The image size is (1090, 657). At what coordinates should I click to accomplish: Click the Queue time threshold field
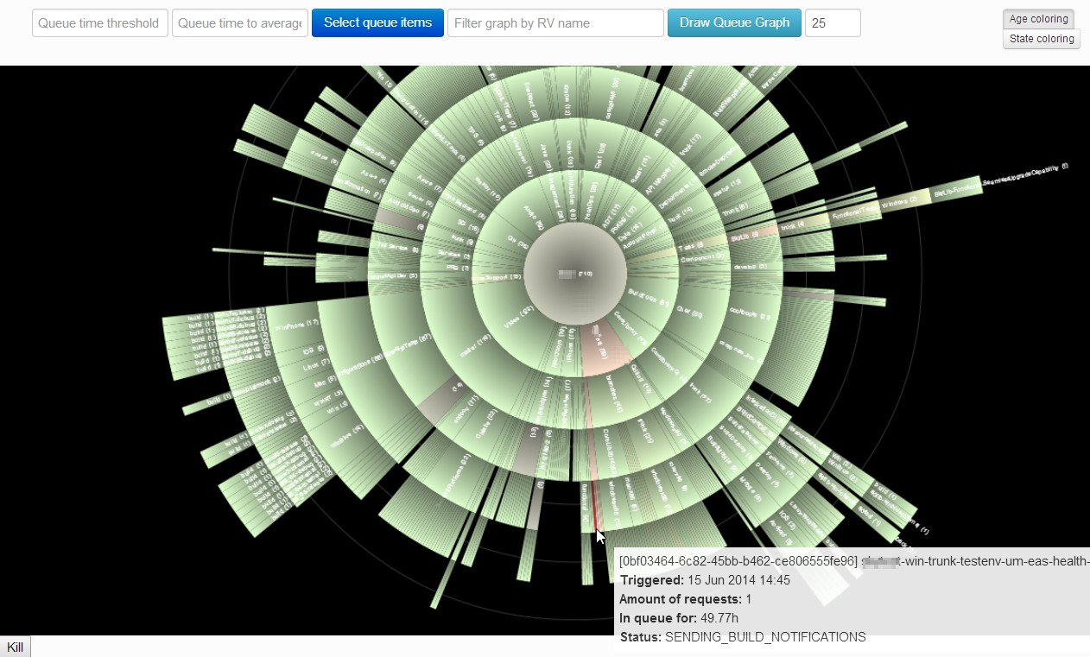pyautogui.click(x=100, y=23)
